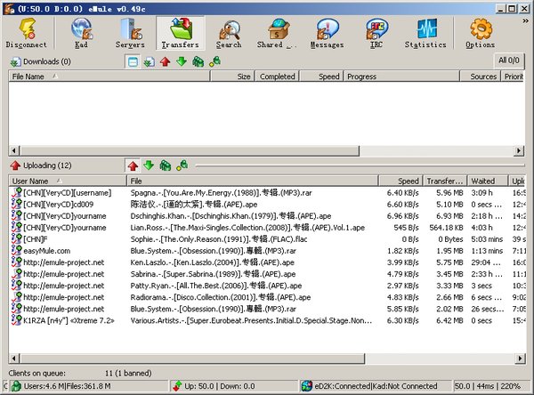Image resolution: width=534 pixels, height=395 pixels.
Task: Click the known clients icon in Downloads bar
Action: click(x=214, y=62)
